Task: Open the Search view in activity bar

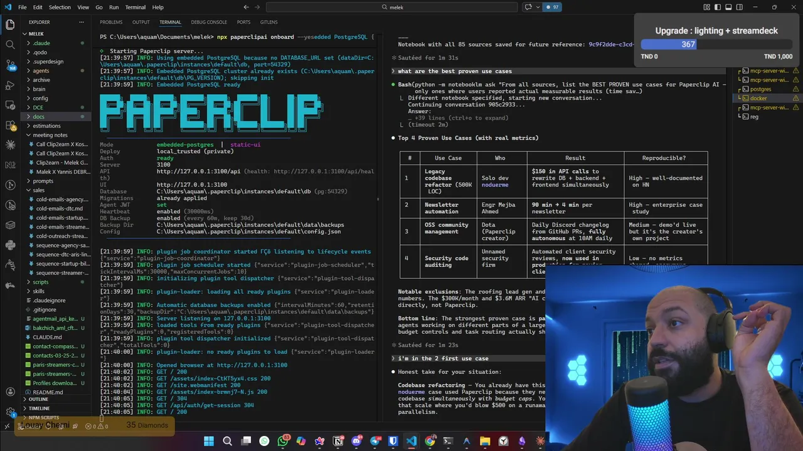Action: tap(10, 44)
